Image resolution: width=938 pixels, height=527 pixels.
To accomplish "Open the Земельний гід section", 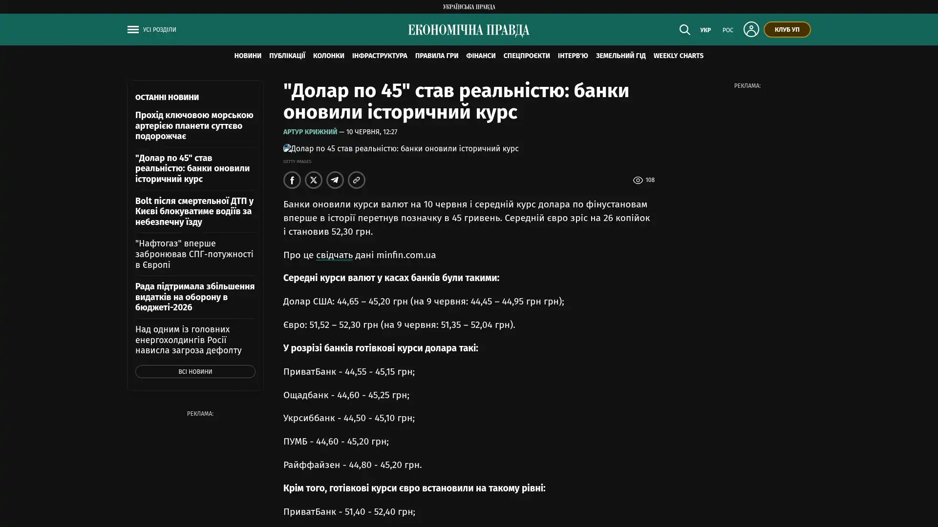I will point(620,56).
